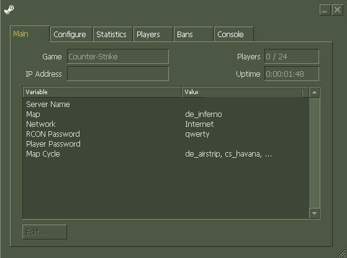Click the scroll down arrow in variable list
The height and width of the screenshot is (258, 347).
314,213
